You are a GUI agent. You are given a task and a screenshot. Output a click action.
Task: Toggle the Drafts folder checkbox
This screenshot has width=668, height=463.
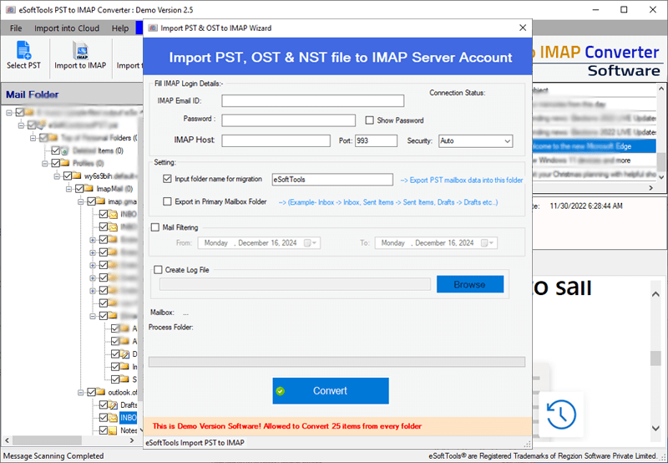coord(103,404)
